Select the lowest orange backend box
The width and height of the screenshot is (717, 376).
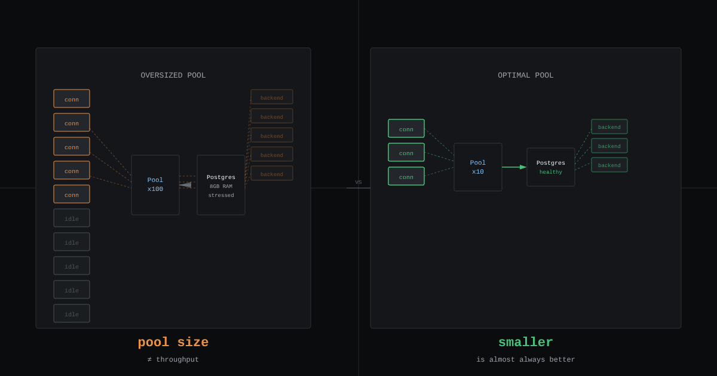pos(272,173)
